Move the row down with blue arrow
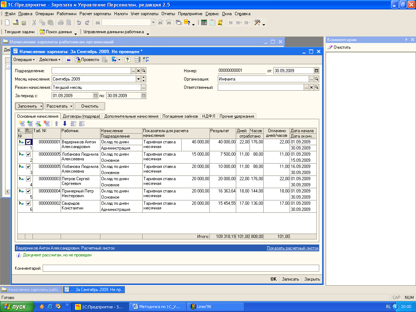 [65, 123]
